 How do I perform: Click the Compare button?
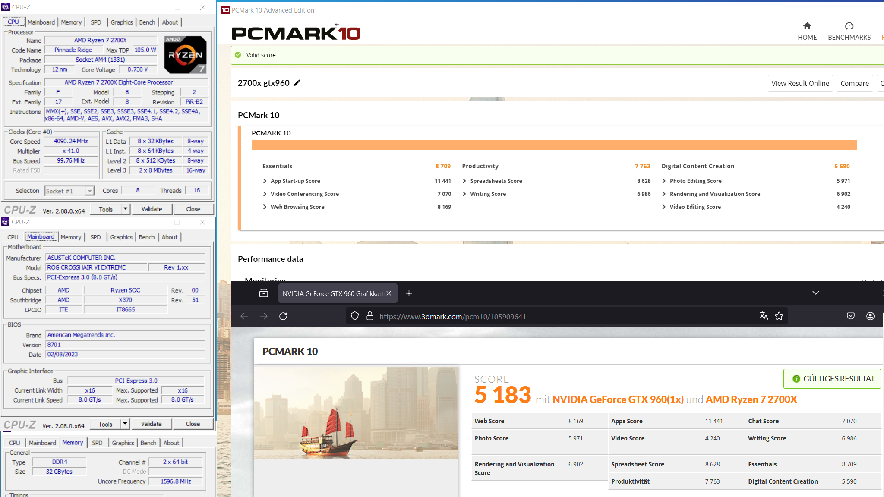855,83
